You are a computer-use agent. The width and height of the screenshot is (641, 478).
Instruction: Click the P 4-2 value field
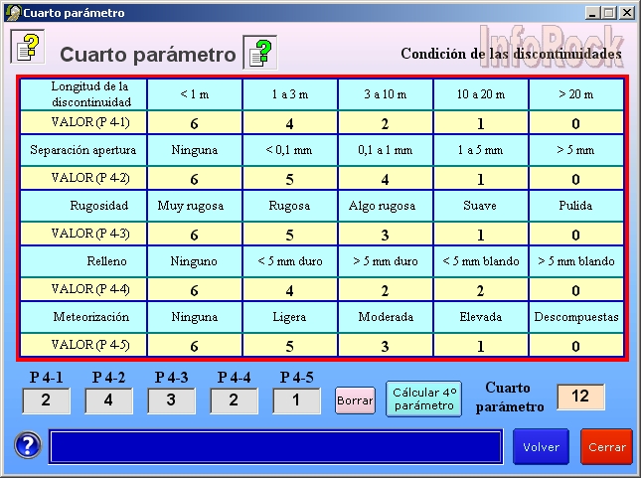[x=108, y=401]
